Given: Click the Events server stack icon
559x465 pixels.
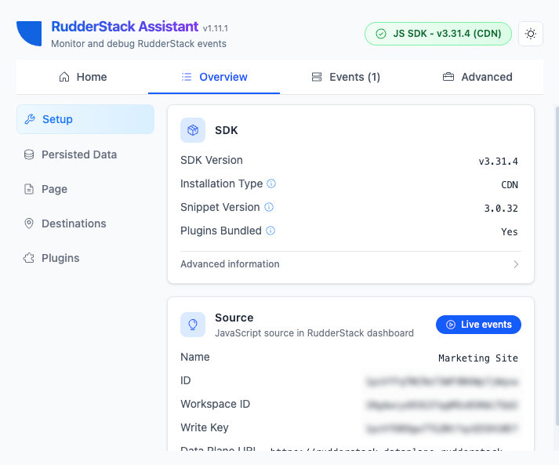Looking at the screenshot, I should coord(317,77).
